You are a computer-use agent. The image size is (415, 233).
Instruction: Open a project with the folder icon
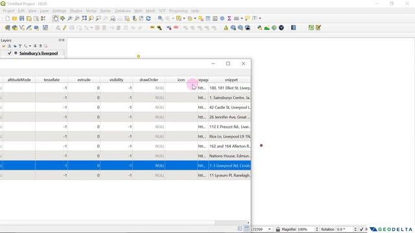pyautogui.click(x=14, y=18)
